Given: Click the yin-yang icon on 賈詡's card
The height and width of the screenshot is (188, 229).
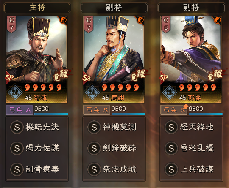Looking at the screenshot, I should pyautogui.click(x=140, y=20).
